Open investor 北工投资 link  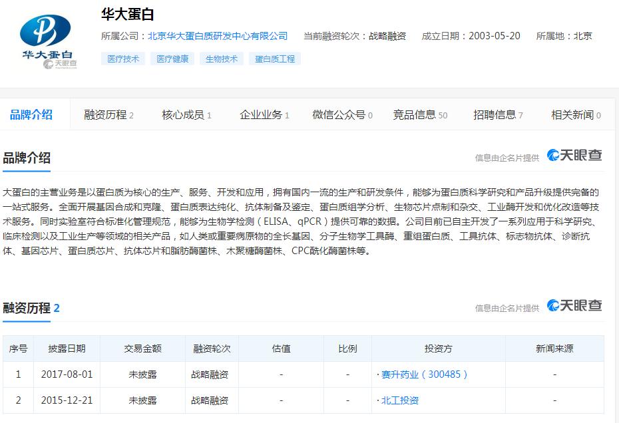point(399,400)
